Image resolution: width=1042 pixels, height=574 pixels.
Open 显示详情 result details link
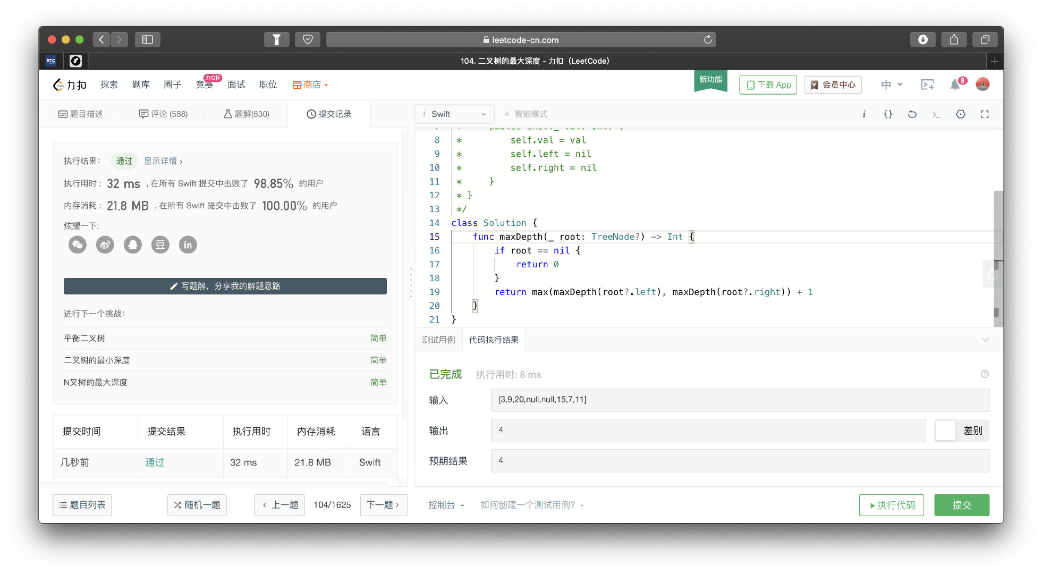click(163, 161)
